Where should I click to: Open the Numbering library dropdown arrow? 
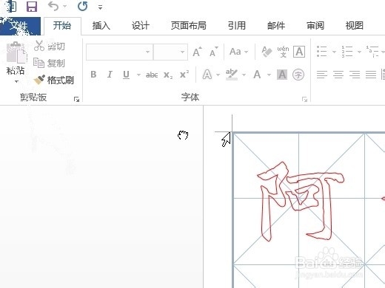359,52
